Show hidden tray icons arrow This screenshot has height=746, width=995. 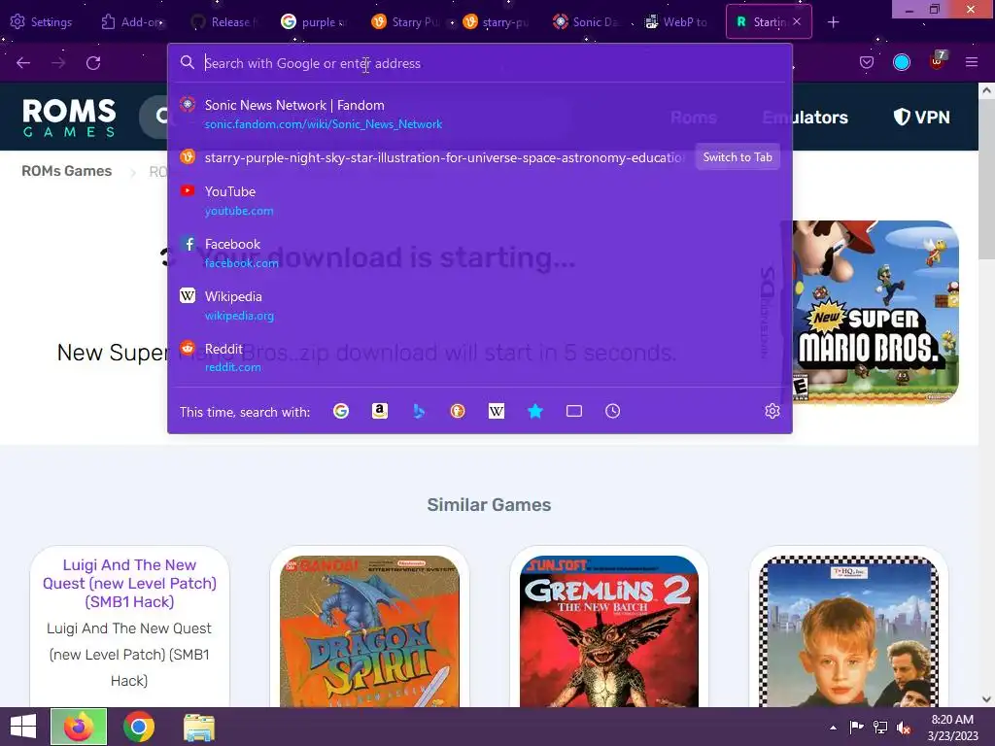(833, 727)
